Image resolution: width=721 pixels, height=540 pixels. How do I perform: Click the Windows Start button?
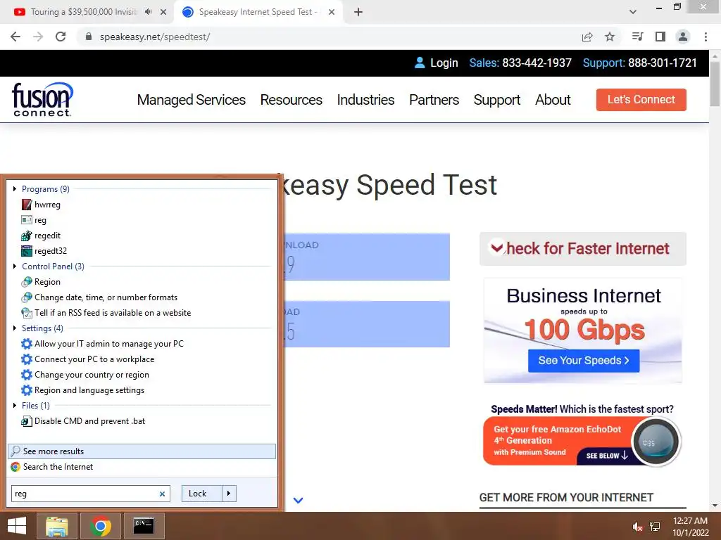17,526
